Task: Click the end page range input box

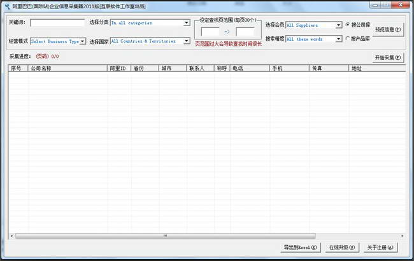Action: pos(245,32)
